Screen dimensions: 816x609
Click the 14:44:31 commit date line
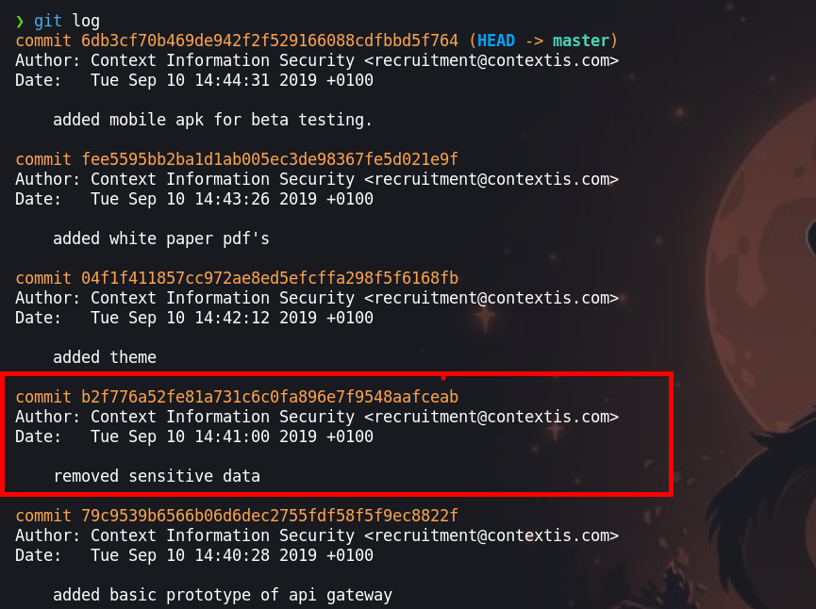pyautogui.click(x=231, y=80)
